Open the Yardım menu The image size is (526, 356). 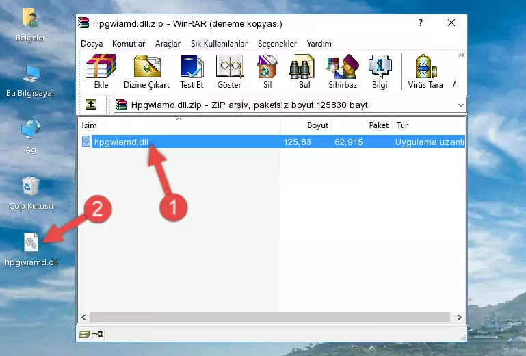click(x=319, y=44)
